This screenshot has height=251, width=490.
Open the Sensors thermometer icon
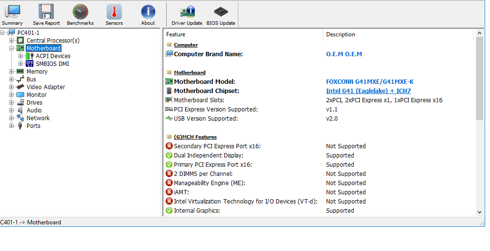click(114, 15)
